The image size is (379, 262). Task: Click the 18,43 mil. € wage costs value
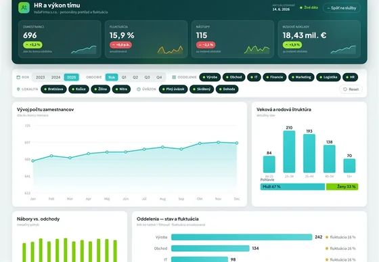tap(305, 35)
